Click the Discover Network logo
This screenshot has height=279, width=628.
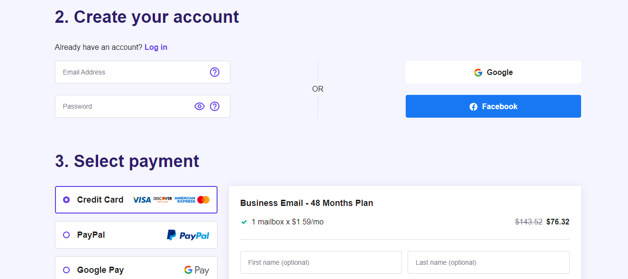[x=163, y=199]
